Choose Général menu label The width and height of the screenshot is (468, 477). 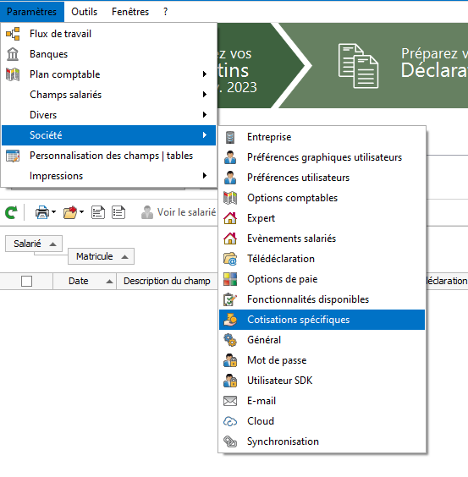pyautogui.click(x=264, y=340)
